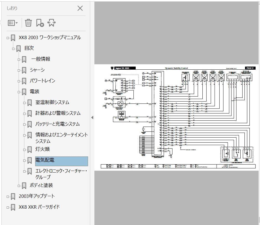Go to バッテリーと充電システム bookmark
This screenshot has width=260, height=225.
(x=58, y=124)
